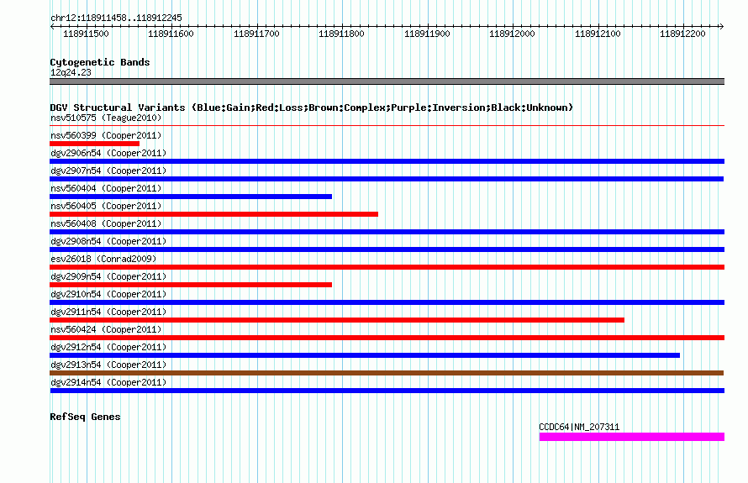Click the nsv560408 (Cooper2011) label

tap(106, 223)
